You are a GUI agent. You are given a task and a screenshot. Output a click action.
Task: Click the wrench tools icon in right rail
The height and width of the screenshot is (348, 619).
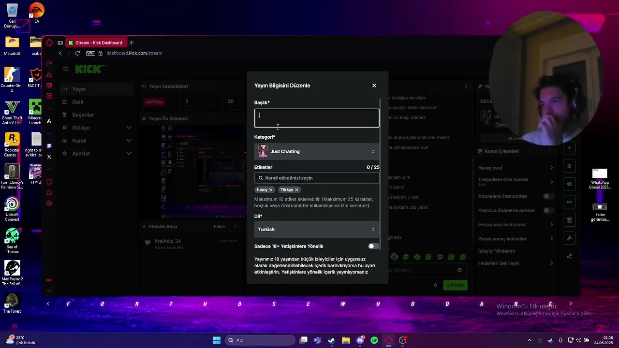click(569, 238)
